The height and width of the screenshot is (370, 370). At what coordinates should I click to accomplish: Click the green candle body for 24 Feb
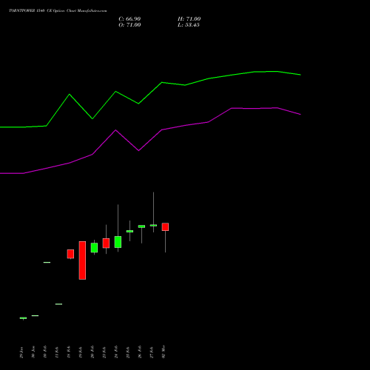[x=118, y=242]
